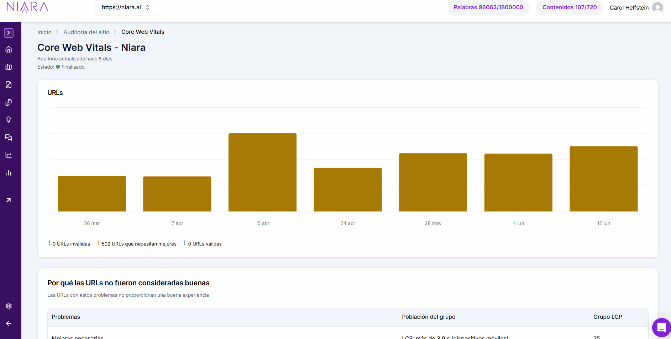Click the Carol Helfstein user name
The width and height of the screenshot is (671, 339).
tap(629, 7)
